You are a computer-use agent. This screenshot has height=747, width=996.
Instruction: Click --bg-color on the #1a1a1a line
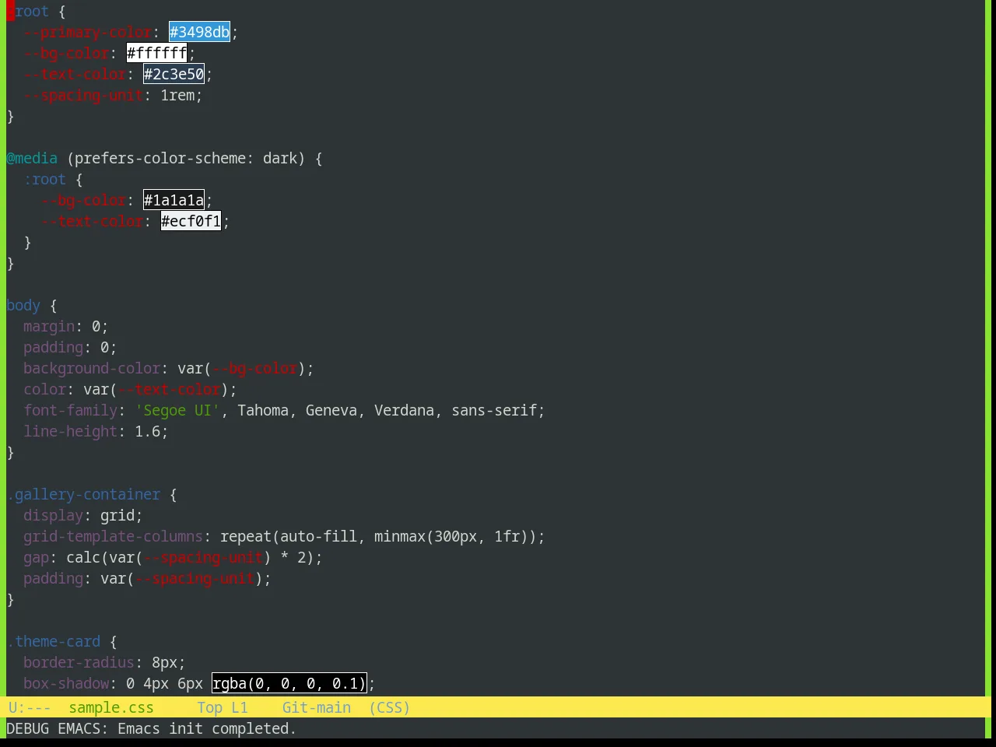click(x=84, y=200)
